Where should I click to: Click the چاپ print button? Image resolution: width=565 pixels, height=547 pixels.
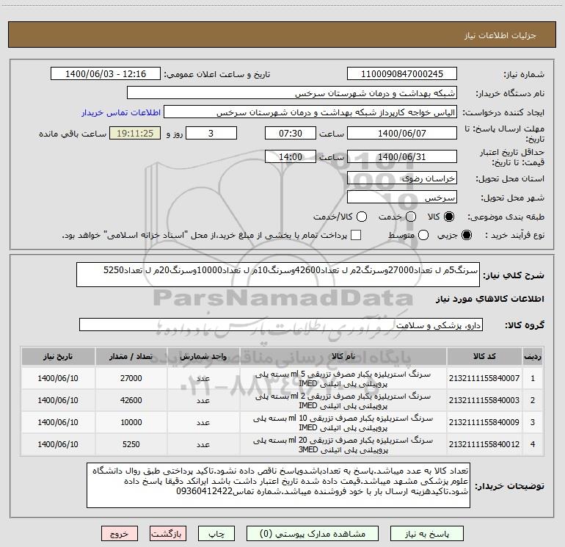216,534
